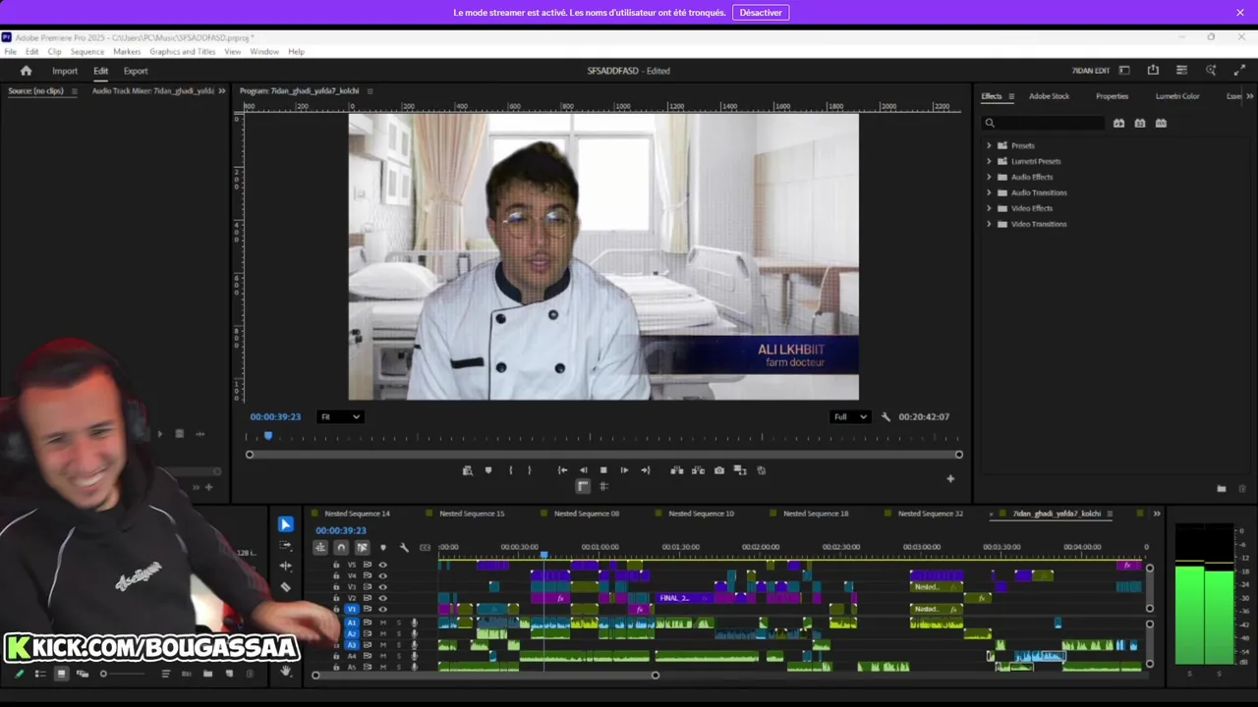The height and width of the screenshot is (707, 1258).
Task: Solo audio track A1
Action: 398,623
